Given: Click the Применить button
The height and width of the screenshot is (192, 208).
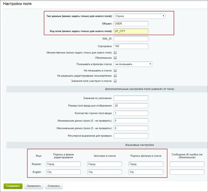Looking at the screenshot, I should [x=34, y=186].
